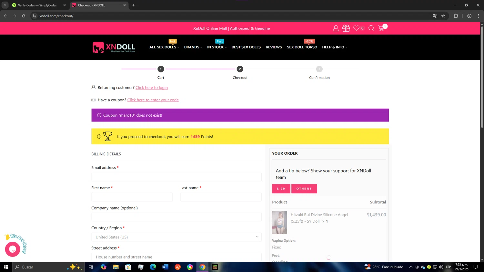Adjust volume from system tray
Image resolution: width=484 pixels, height=272 pixels.
pos(441,267)
